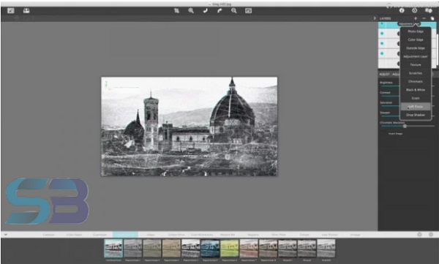This screenshot has height=264, width=439.
Task: Toggle visibility dot of third layer row
Action: click(x=382, y=43)
